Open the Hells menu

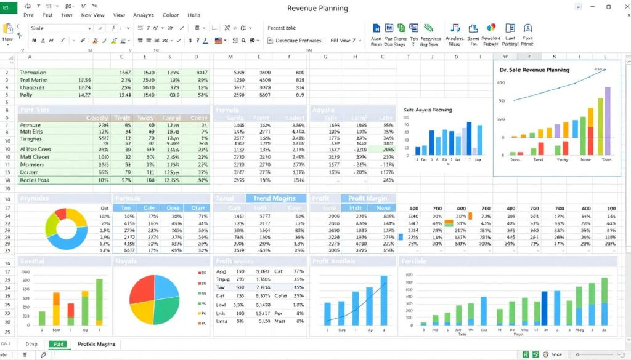coord(193,15)
